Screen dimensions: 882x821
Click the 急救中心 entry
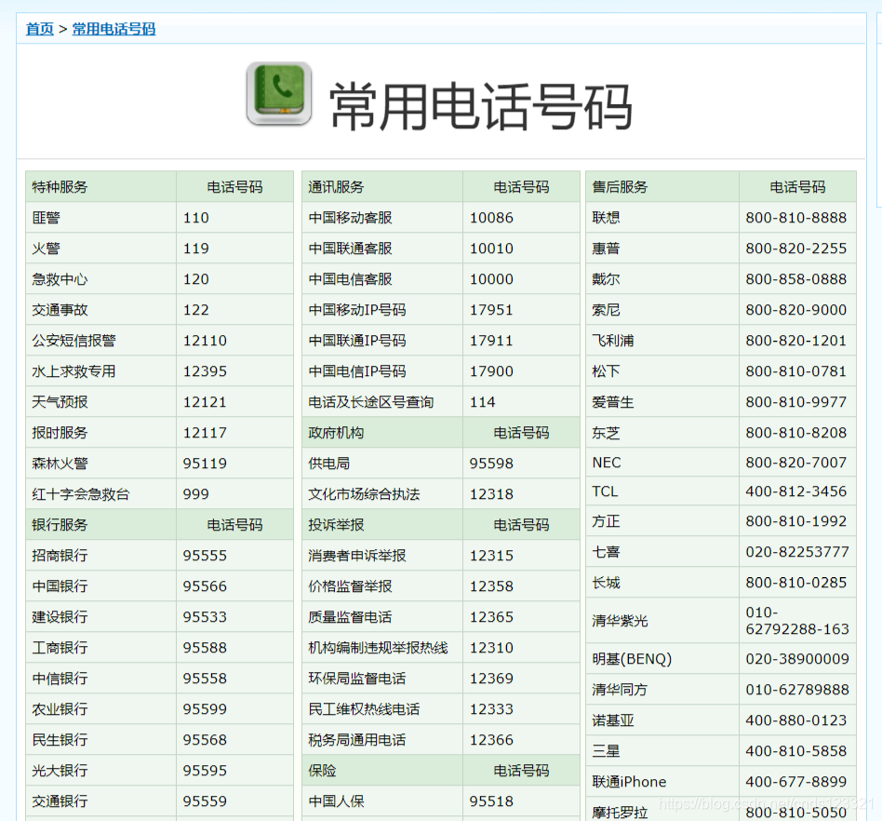click(x=60, y=279)
